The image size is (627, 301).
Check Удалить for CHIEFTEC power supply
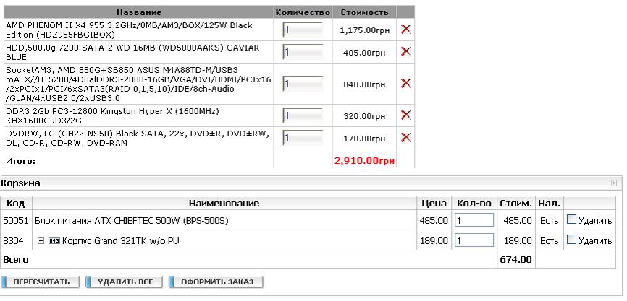571,219
